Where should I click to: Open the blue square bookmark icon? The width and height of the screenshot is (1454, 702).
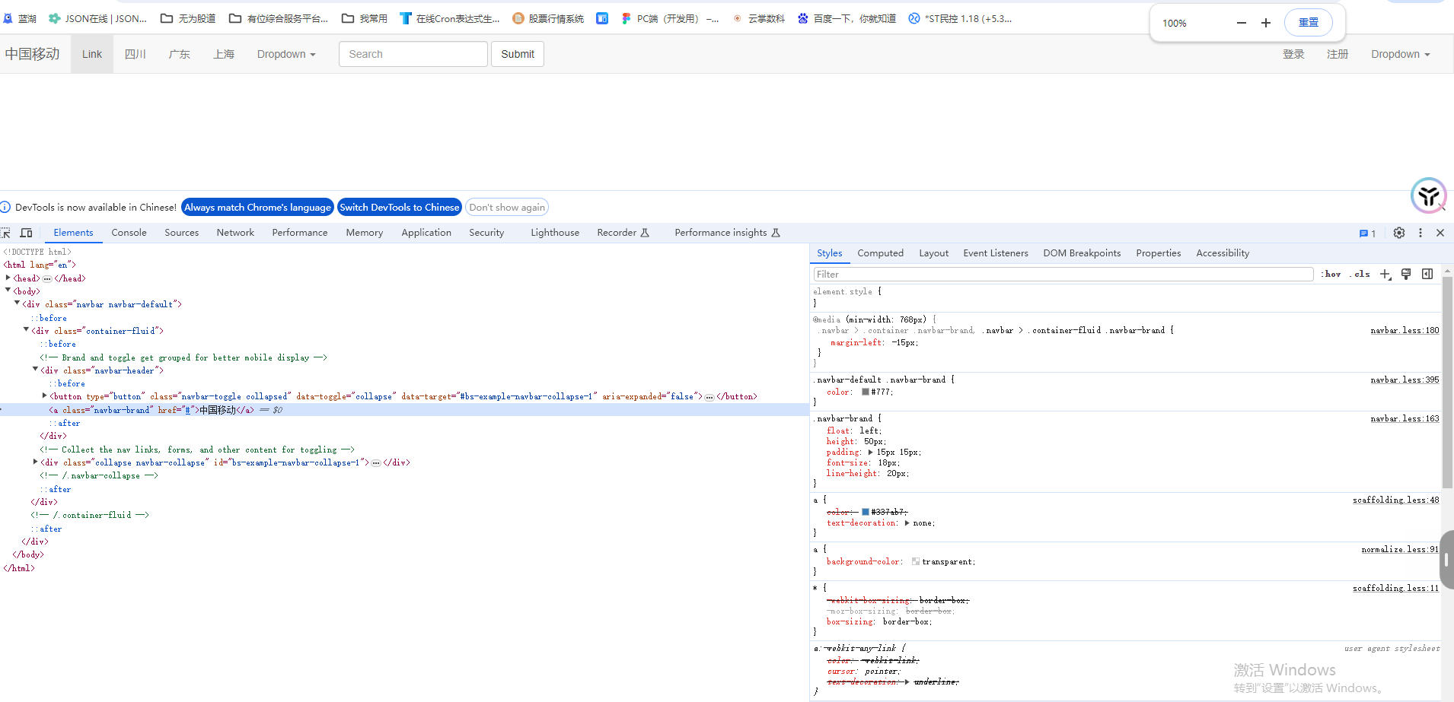(602, 19)
